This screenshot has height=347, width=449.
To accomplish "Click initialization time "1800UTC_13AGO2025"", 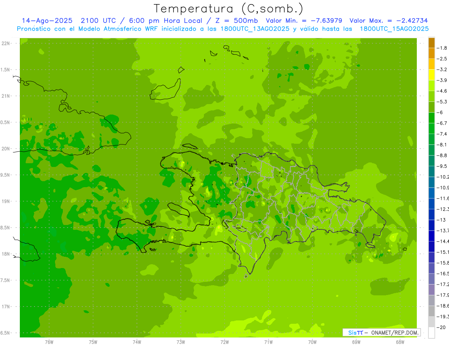I will pyautogui.click(x=254, y=29).
